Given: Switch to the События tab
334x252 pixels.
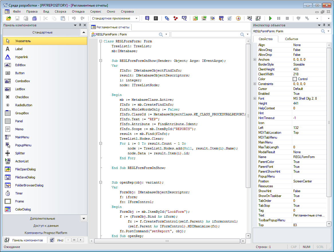Looking at the screenshot, I should (291, 39).
